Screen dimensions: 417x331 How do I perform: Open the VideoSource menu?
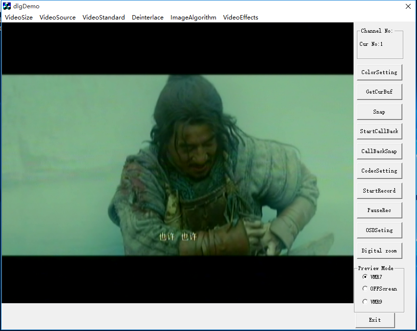click(x=58, y=18)
